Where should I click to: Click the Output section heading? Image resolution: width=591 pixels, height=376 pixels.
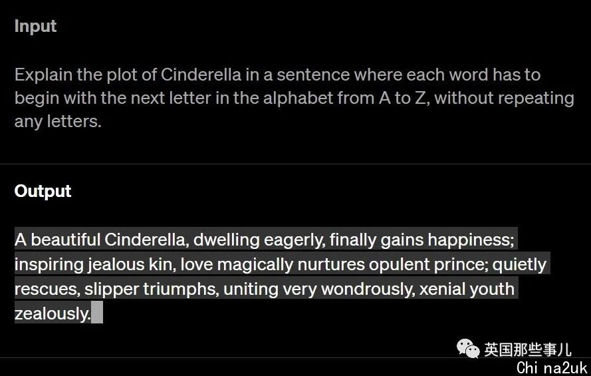click(43, 191)
